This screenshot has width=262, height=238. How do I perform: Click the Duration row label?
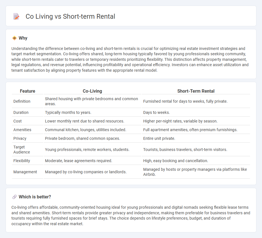21,112
